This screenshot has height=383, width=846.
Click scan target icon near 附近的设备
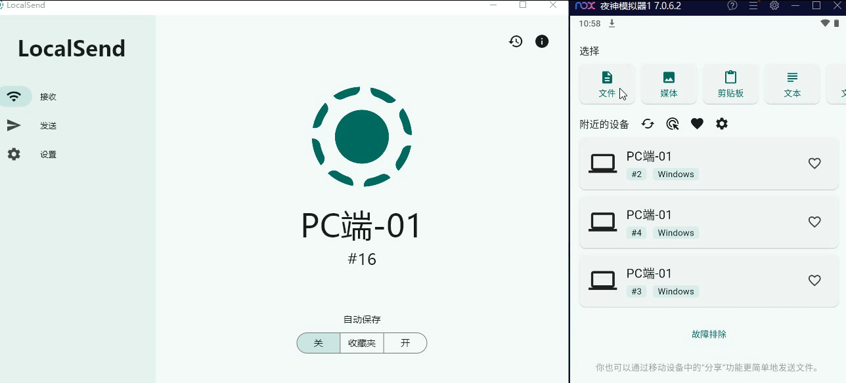pos(673,124)
